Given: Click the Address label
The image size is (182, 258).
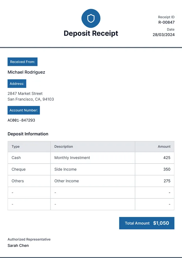Looking at the screenshot, I should point(17,84).
